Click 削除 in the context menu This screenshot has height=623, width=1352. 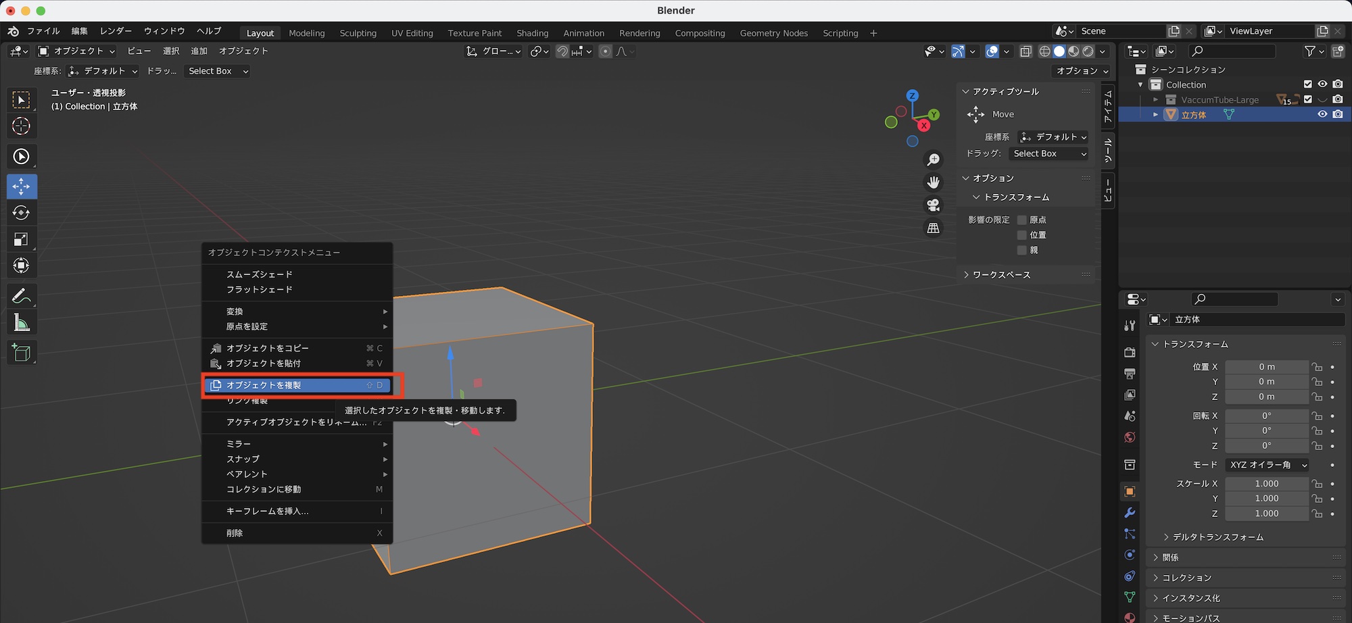click(x=235, y=533)
